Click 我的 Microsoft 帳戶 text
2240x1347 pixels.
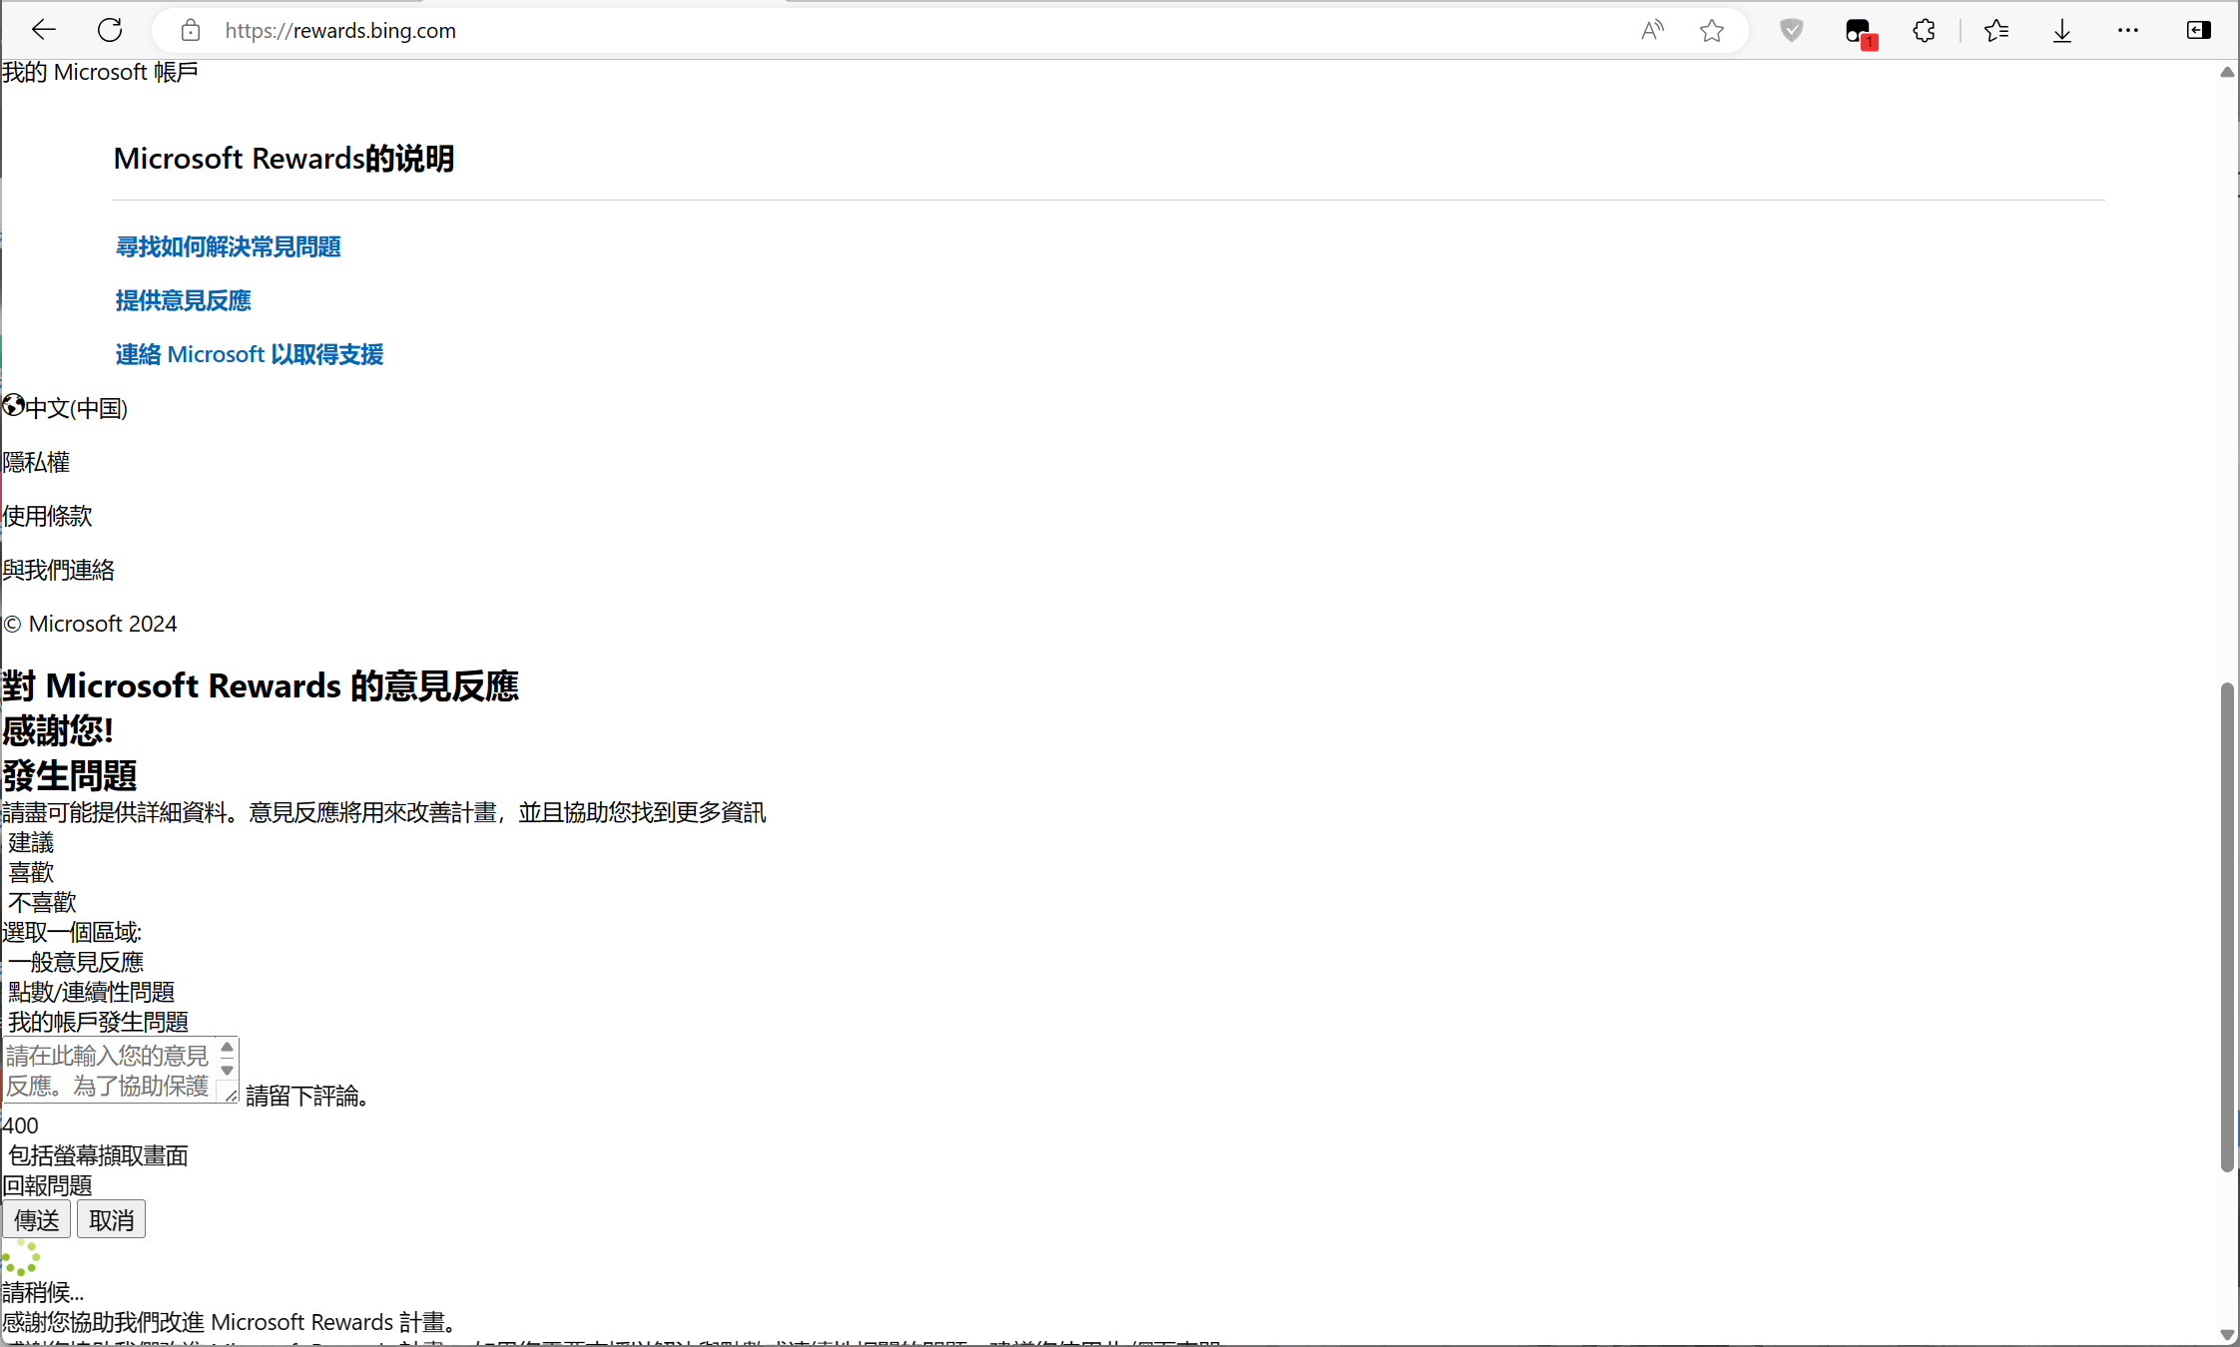(100, 72)
